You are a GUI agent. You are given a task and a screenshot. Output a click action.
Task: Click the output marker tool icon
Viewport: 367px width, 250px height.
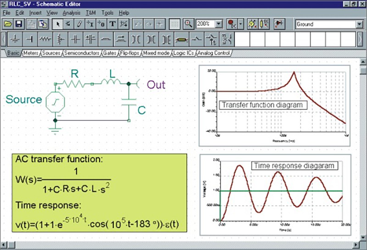click(101, 24)
